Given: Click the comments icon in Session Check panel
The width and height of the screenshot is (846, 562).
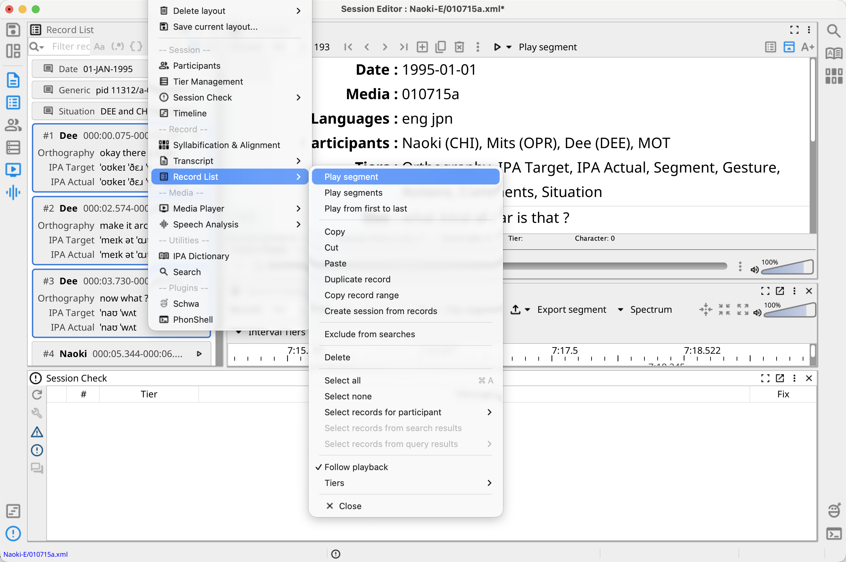Looking at the screenshot, I should 37,468.
